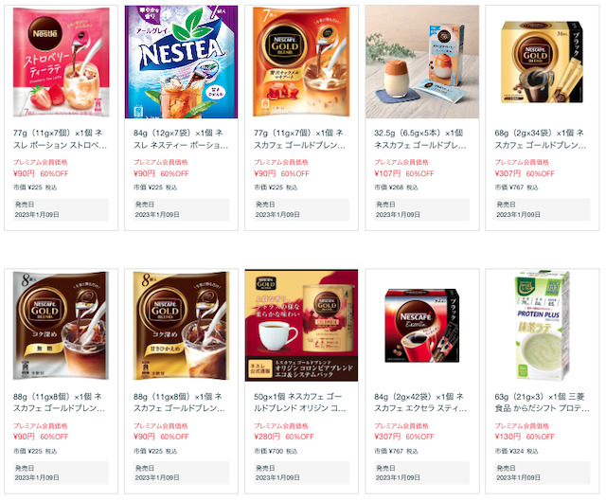Click the ¥280円 60%OFF price
606x501 pixels.
(284, 437)
